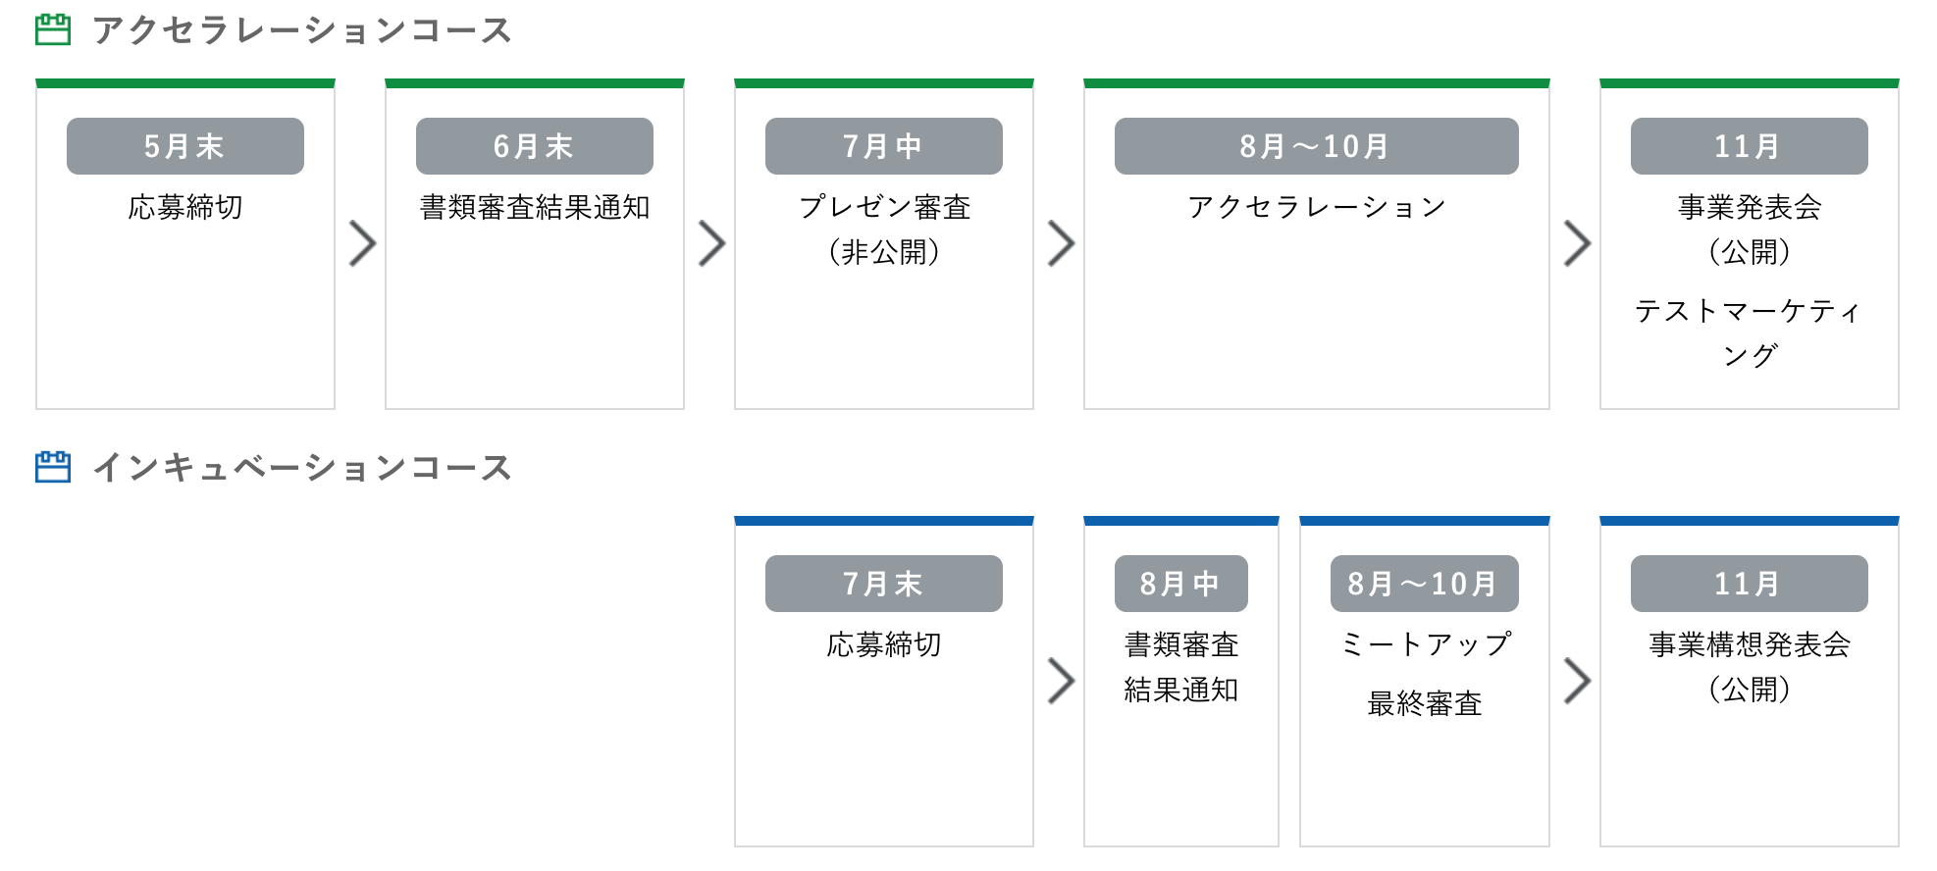The height and width of the screenshot is (871, 1937).
Task: Select the 8月中 date badge
Action: (1181, 584)
